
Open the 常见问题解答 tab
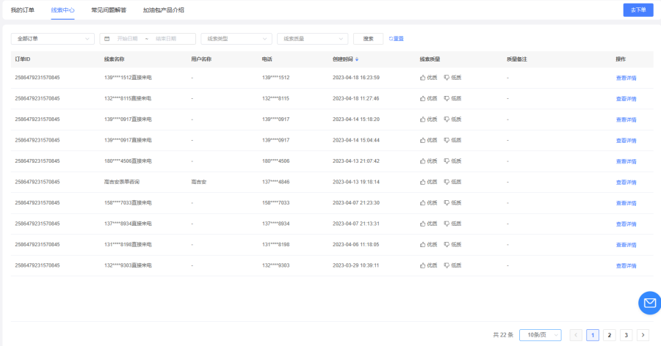(x=109, y=10)
